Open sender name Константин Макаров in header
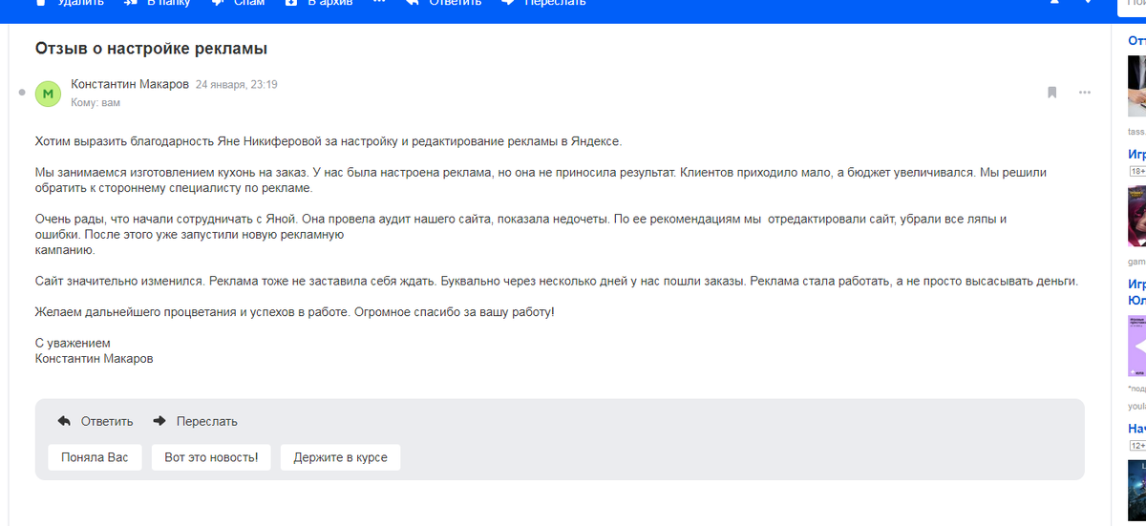The width and height of the screenshot is (1146, 526). (x=130, y=84)
